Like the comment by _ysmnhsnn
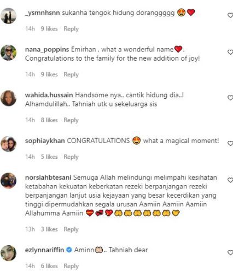233x273 pixels. tap(230, 15)
